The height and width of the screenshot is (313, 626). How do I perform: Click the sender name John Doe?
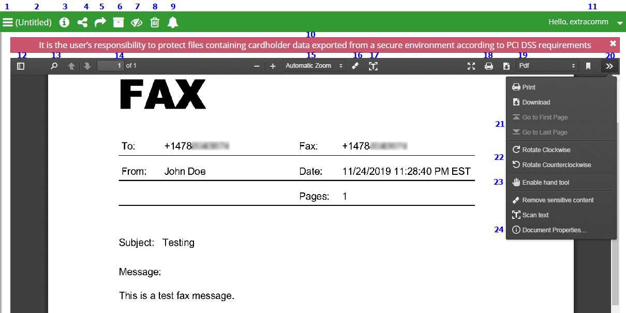tap(185, 171)
